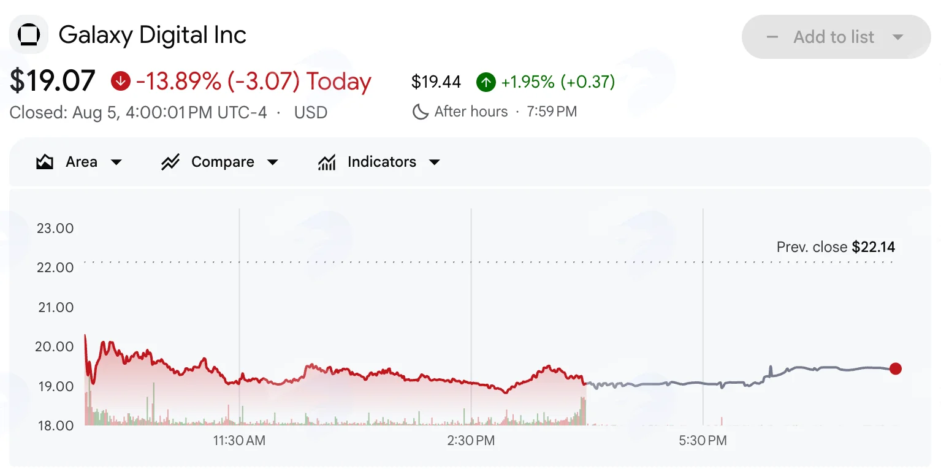Image resolution: width=941 pixels, height=469 pixels.
Task: Click the Galaxy Digital Inc title
Action: click(x=153, y=35)
